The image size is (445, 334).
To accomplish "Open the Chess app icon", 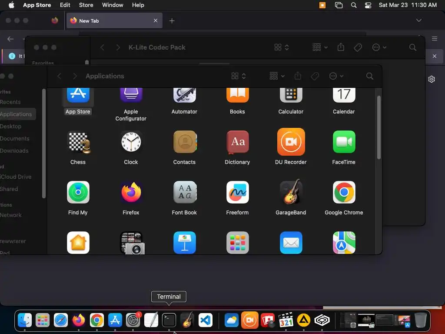I will point(78,142).
